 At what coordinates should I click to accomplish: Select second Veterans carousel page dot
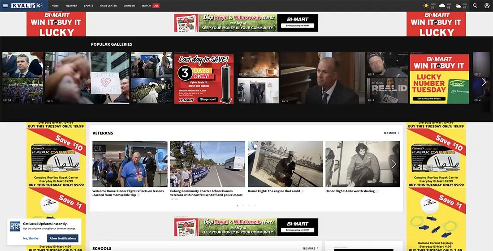coord(243,205)
